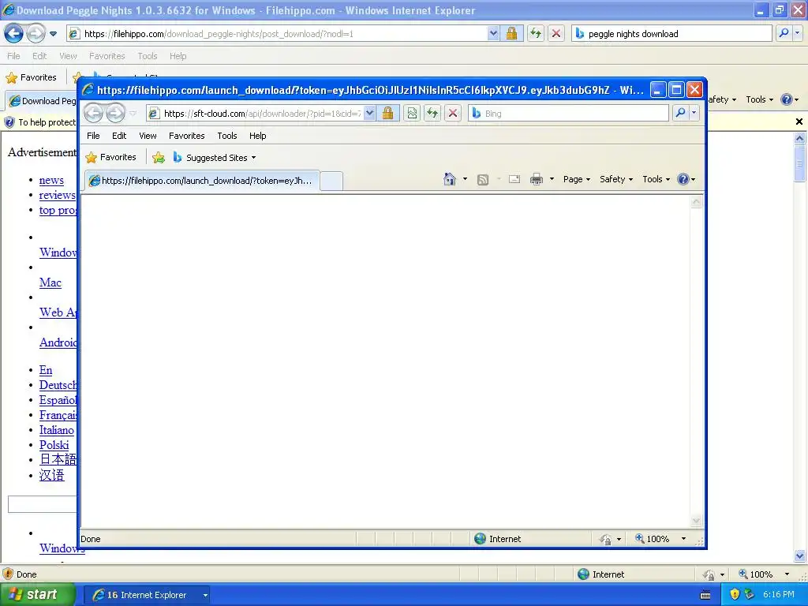Click the Start button

37,595
